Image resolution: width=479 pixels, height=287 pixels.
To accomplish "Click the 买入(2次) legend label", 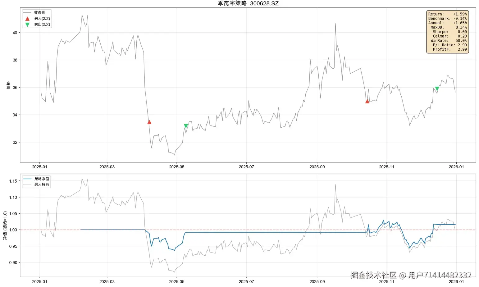I will (42, 19).
